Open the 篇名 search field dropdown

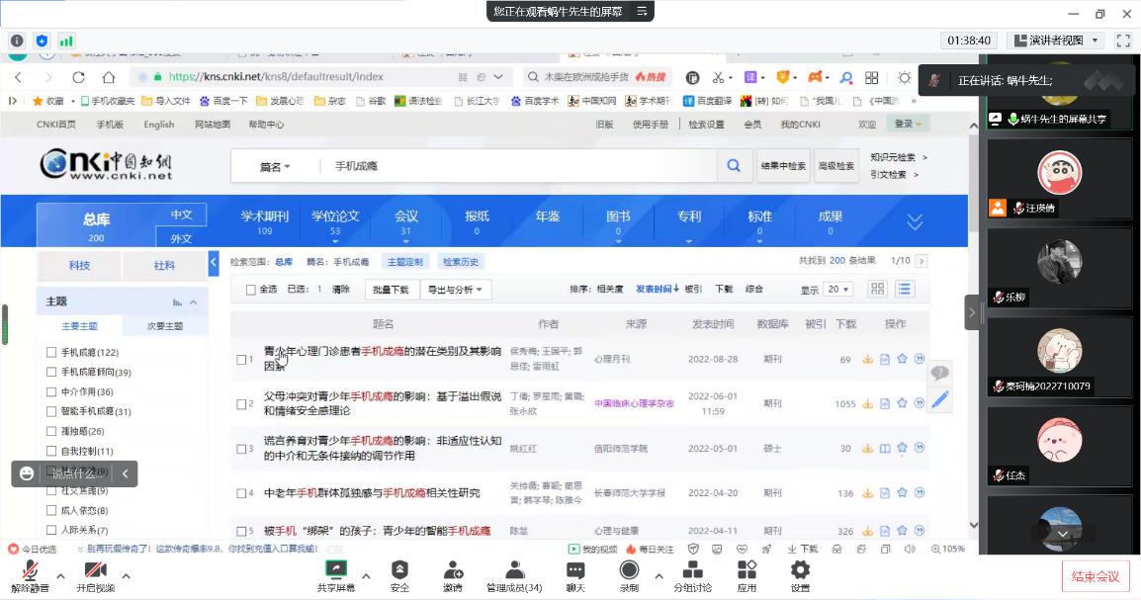point(275,167)
